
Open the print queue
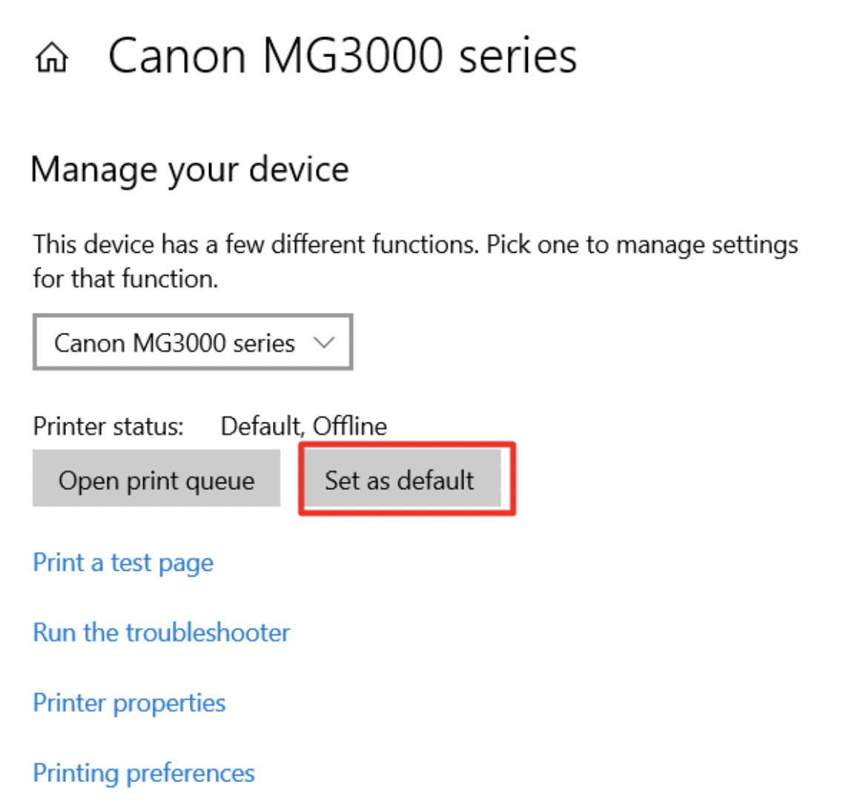point(156,480)
